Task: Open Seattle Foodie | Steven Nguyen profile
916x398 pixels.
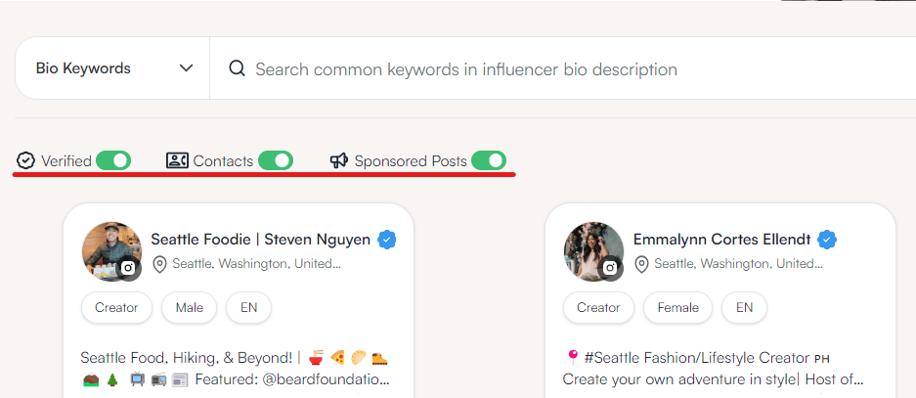Action: point(261,240)
